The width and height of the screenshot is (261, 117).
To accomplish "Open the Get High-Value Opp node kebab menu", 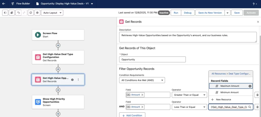I will pyautogui.click(x=78, y=80).
